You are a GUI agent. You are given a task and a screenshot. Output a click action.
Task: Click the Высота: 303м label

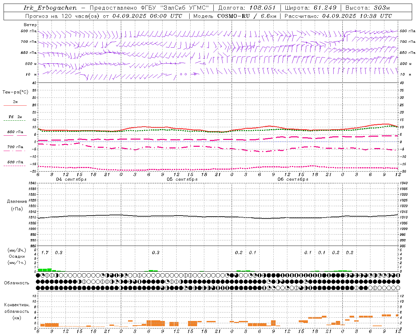point(367,8)
